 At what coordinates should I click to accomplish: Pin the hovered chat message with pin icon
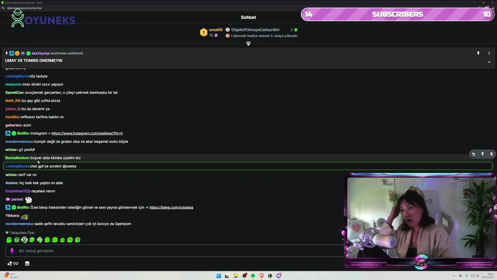tap(483, 154)
